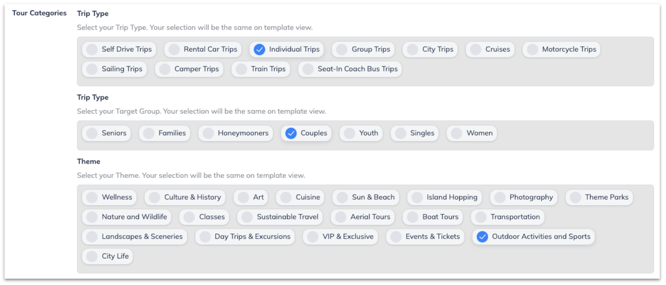
Task: Select Seat-In Coach Bus Trips
Action: pyautogui.click(x=350, y=69)
